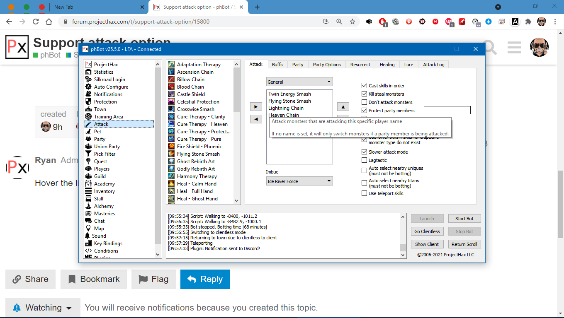Select the Blood Chain skill icon
This screenshot has height=318, width=564.
click(171, 87)
